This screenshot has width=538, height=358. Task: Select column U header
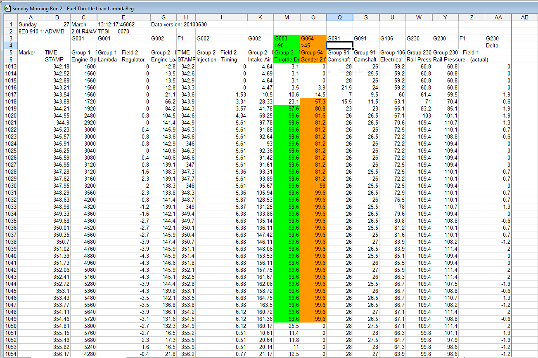pyautogui.click(x=392, y=17)
